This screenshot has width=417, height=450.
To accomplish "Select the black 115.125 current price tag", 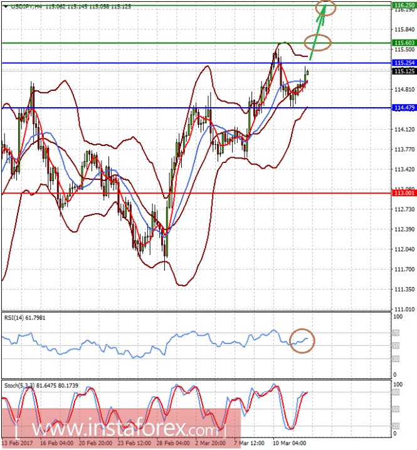I will [404, 71].
